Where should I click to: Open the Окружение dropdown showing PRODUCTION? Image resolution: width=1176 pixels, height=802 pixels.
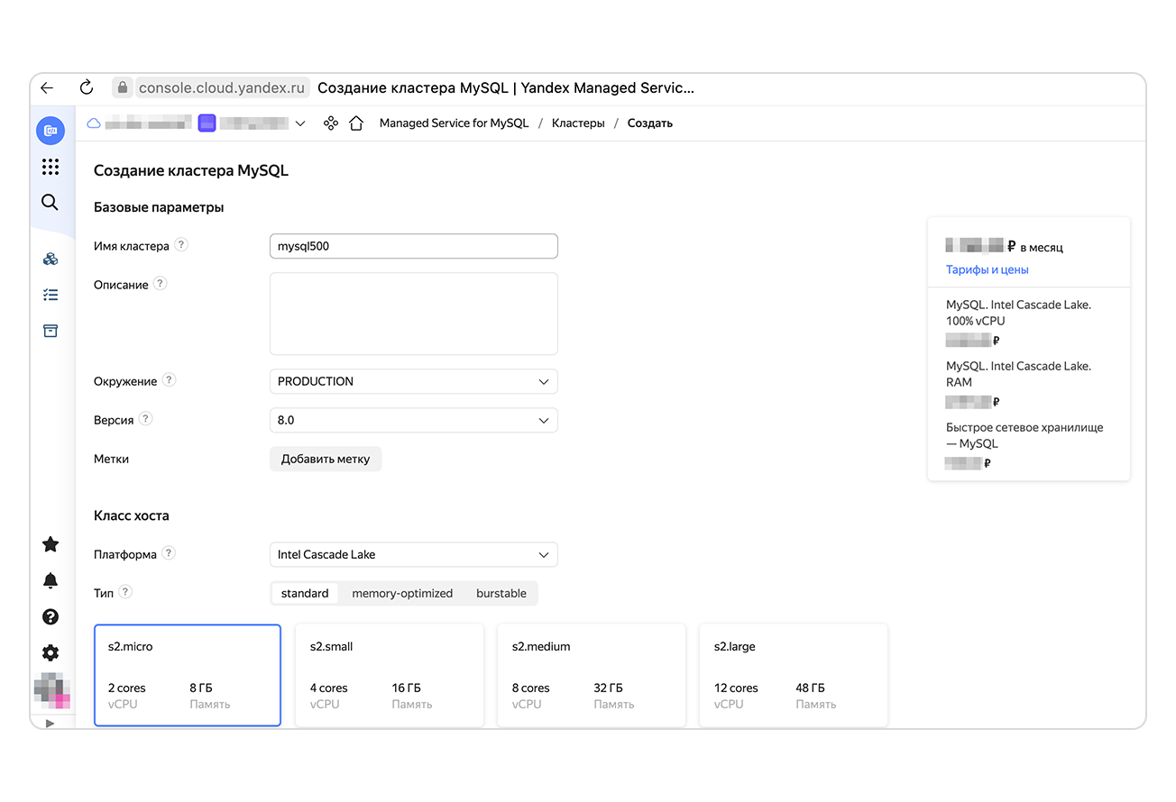click(x=414, y=381)
